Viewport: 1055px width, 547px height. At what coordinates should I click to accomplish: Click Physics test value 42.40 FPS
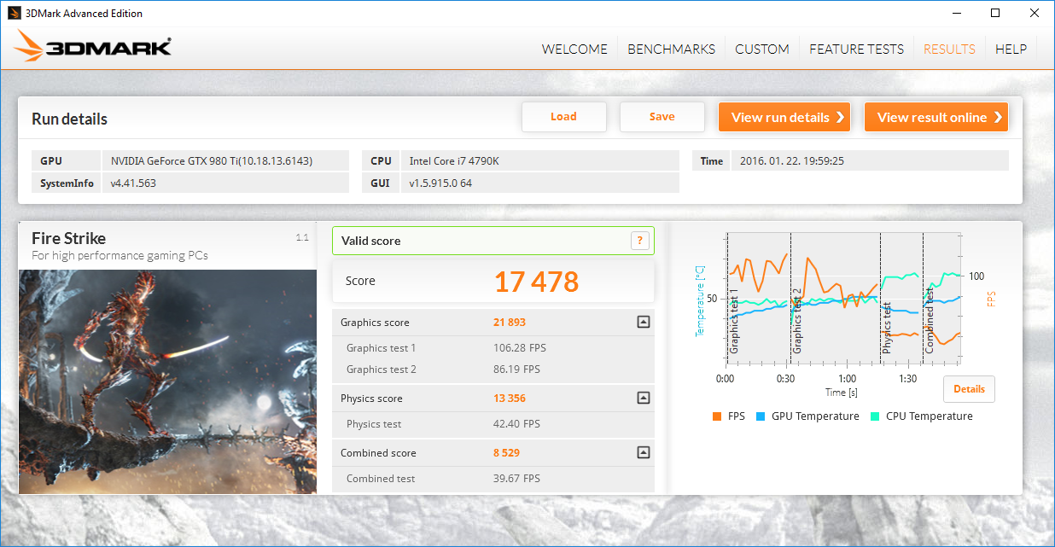pyautogui.click(x=516, y=424)
